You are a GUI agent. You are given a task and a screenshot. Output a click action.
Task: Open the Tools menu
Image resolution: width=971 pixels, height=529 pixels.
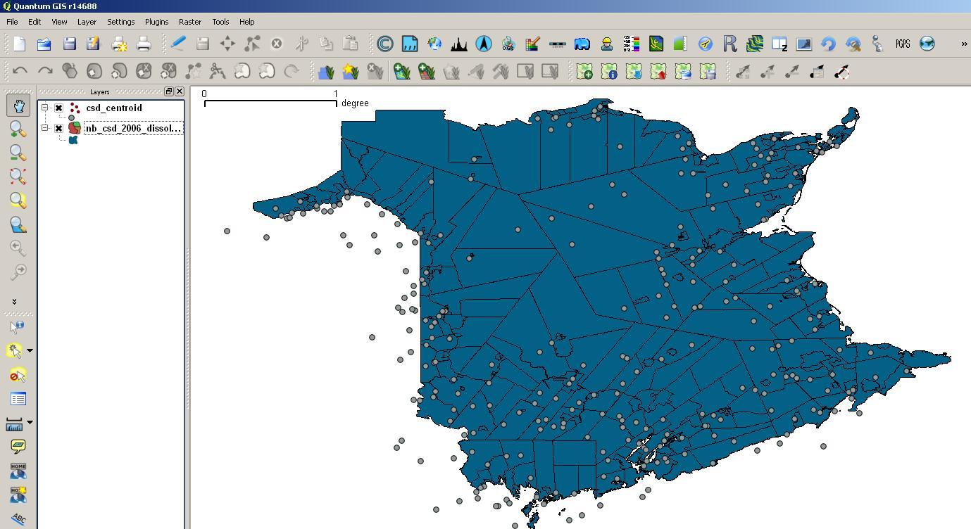point(220,22)
